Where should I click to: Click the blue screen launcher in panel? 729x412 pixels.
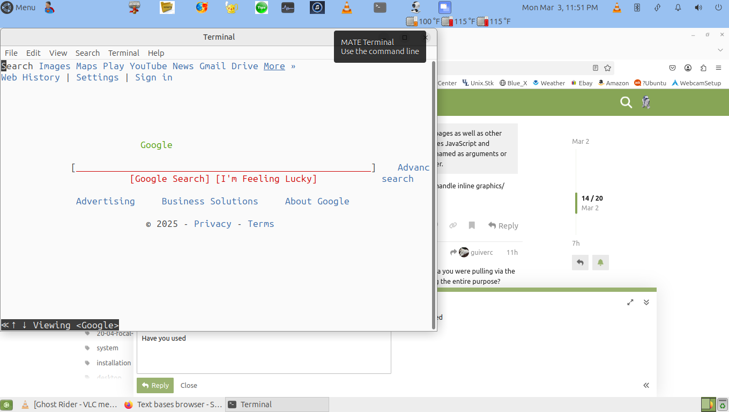tap(444, 8)
